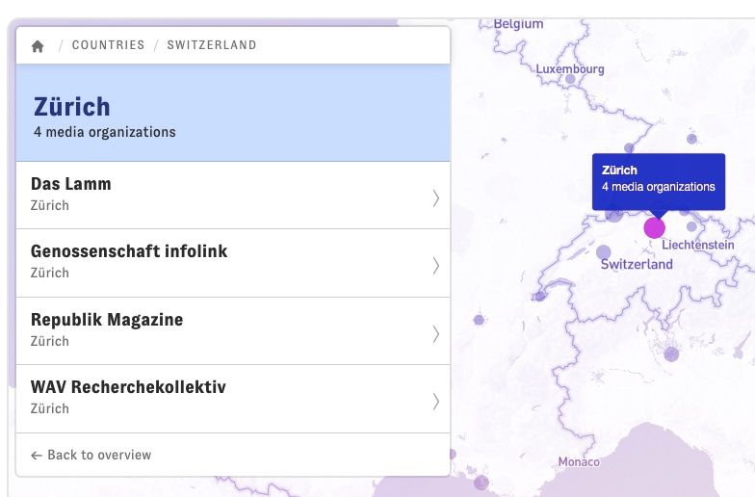This screenshot has width=755, height=497.
Task: Open the WAV Recherchekollektiv entry
Action: (x=233, y=399)
